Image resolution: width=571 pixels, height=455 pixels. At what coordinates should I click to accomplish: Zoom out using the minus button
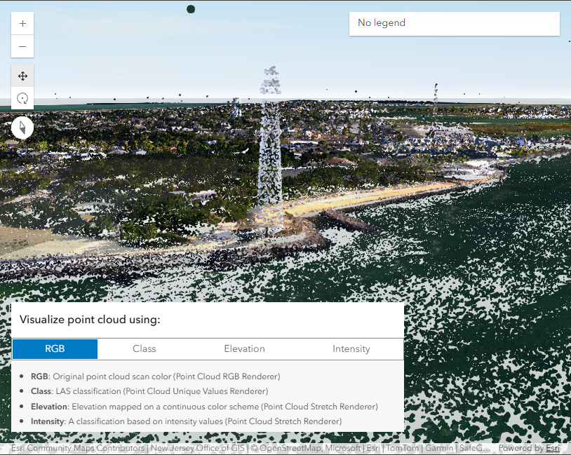(22, 46)
